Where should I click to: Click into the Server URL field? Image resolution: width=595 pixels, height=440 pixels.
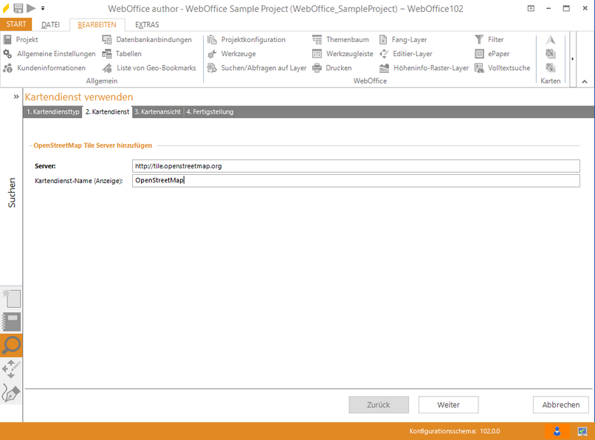click(x=355, y=166)
